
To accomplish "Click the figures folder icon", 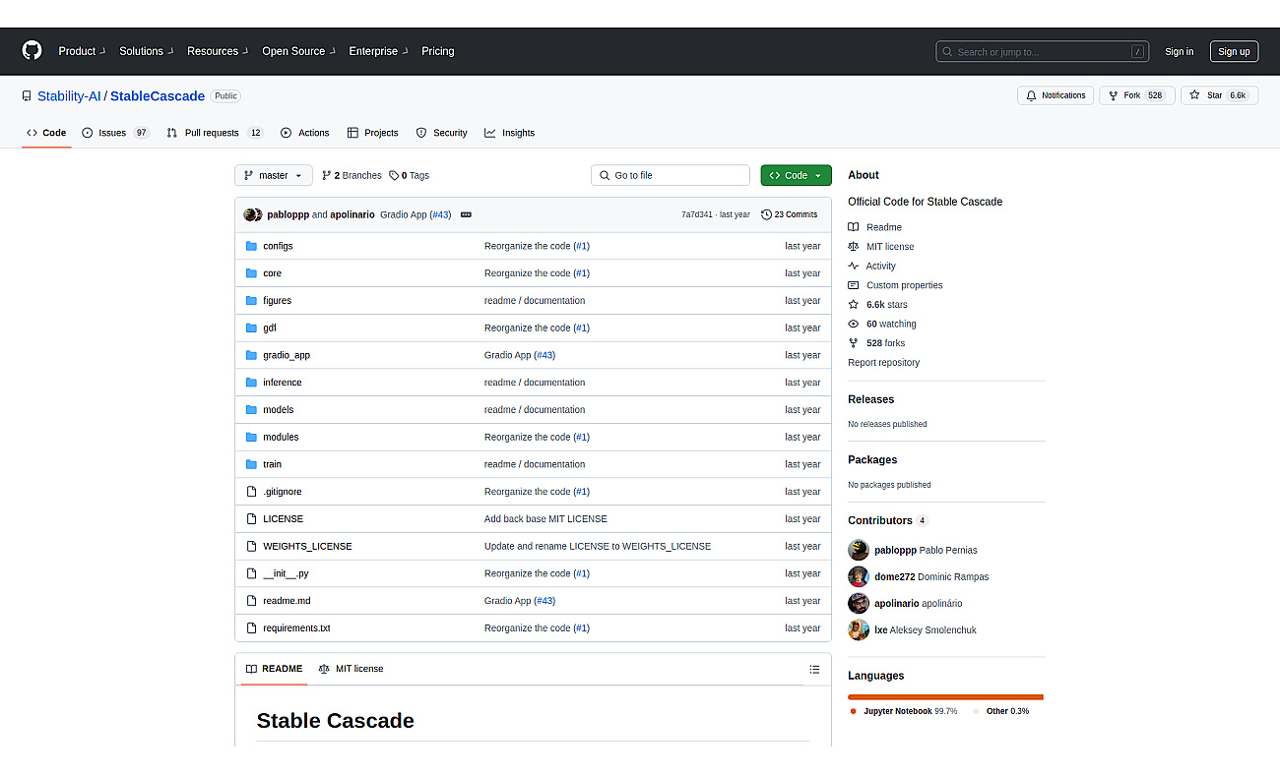I will click(251, 301).
